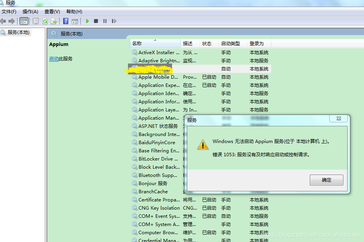Toggle the action pane toolbar icon
364x242 pixels.
click(x=75, y=21)
